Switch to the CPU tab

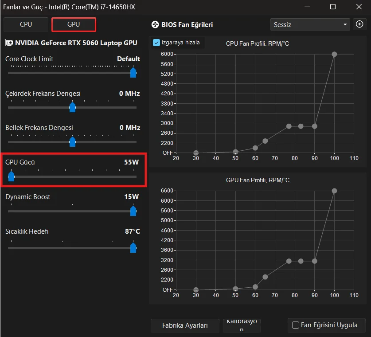pyautogui.click(x=26, y=24)
